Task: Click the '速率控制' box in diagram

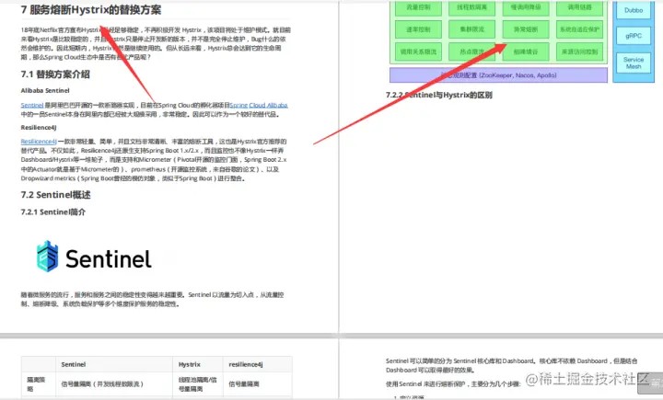Action: click(418, 29)
